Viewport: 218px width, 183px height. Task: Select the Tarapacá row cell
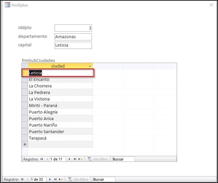[60, 138]
